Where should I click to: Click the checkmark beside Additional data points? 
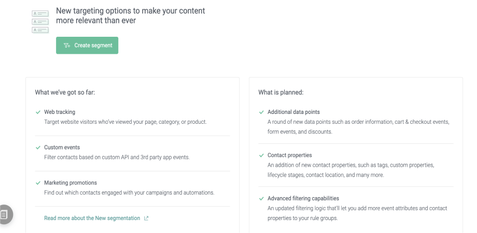261,112
